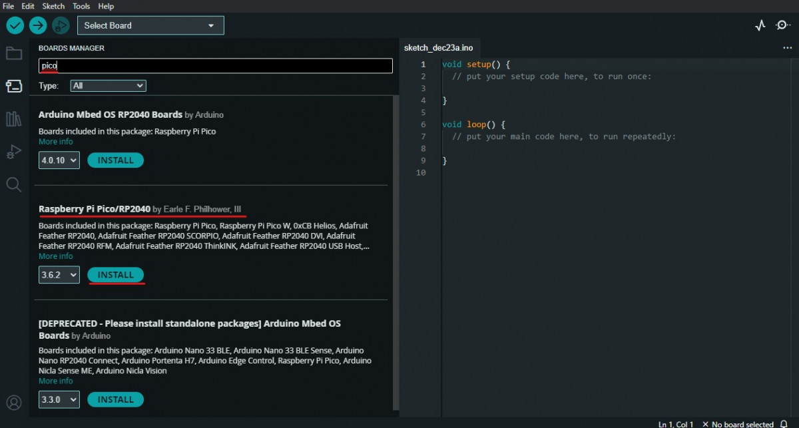Screen dimensions: 799x428
Task: Open the Search magnifier in sidebar
Action: pyautogui.click(x=14, y=184)
